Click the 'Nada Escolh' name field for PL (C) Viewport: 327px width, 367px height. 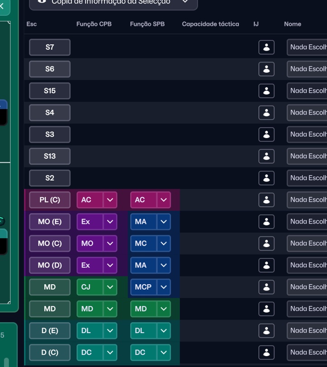tap(307, 200)
